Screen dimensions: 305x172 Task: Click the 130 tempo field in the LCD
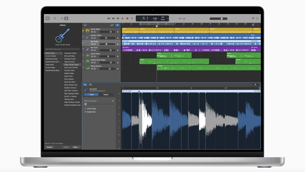155,18
